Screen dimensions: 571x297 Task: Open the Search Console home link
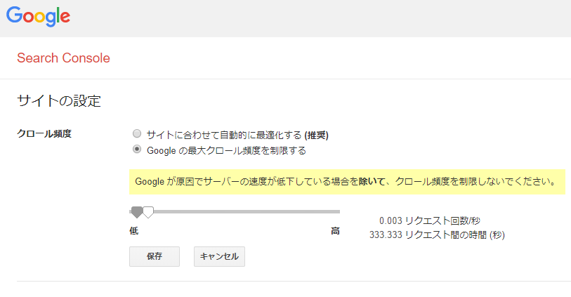point(63,58)
